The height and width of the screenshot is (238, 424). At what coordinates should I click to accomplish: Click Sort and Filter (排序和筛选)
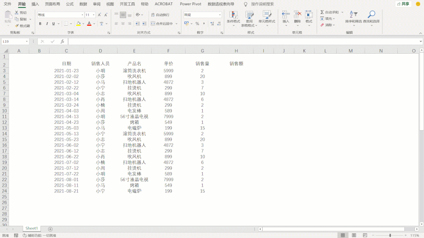click(x=353, y=18)
